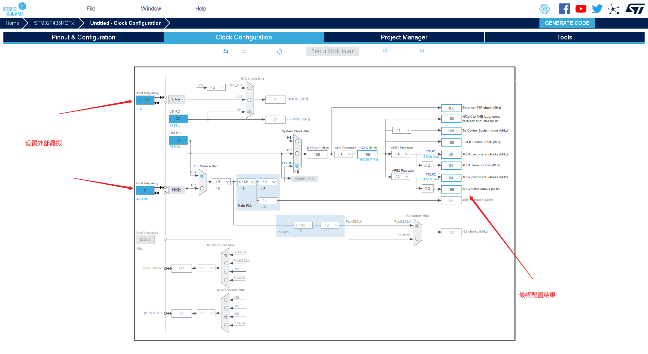Select PLLCLK in System Clock Mux
The width and height of the screenshot is (648, 354).
(297, 166)
